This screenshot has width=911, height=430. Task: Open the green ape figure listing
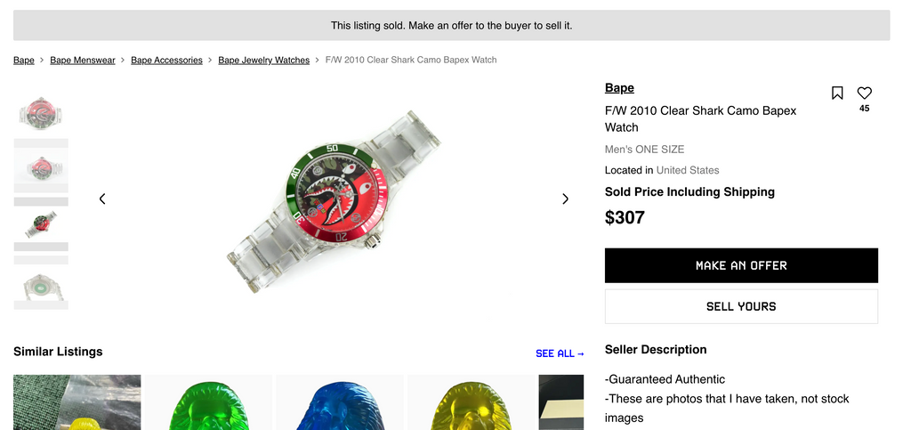[208, 402]
